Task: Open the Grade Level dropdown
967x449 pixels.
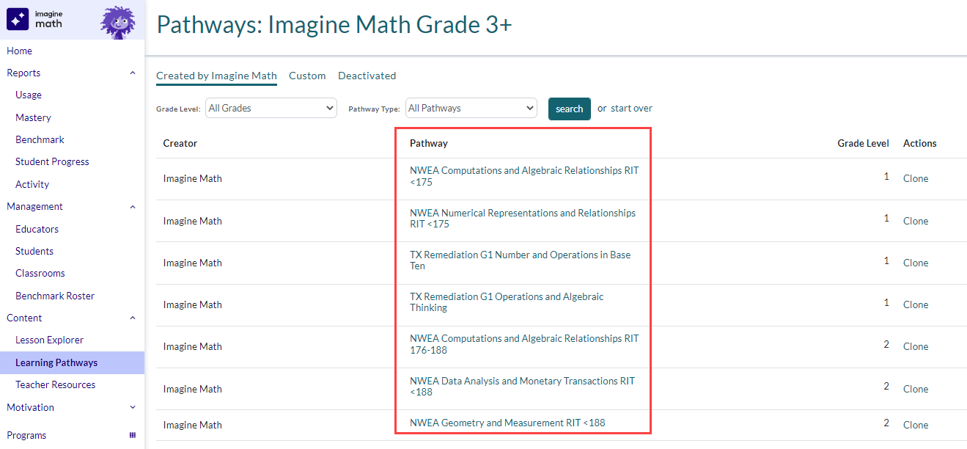Action: 271,107
